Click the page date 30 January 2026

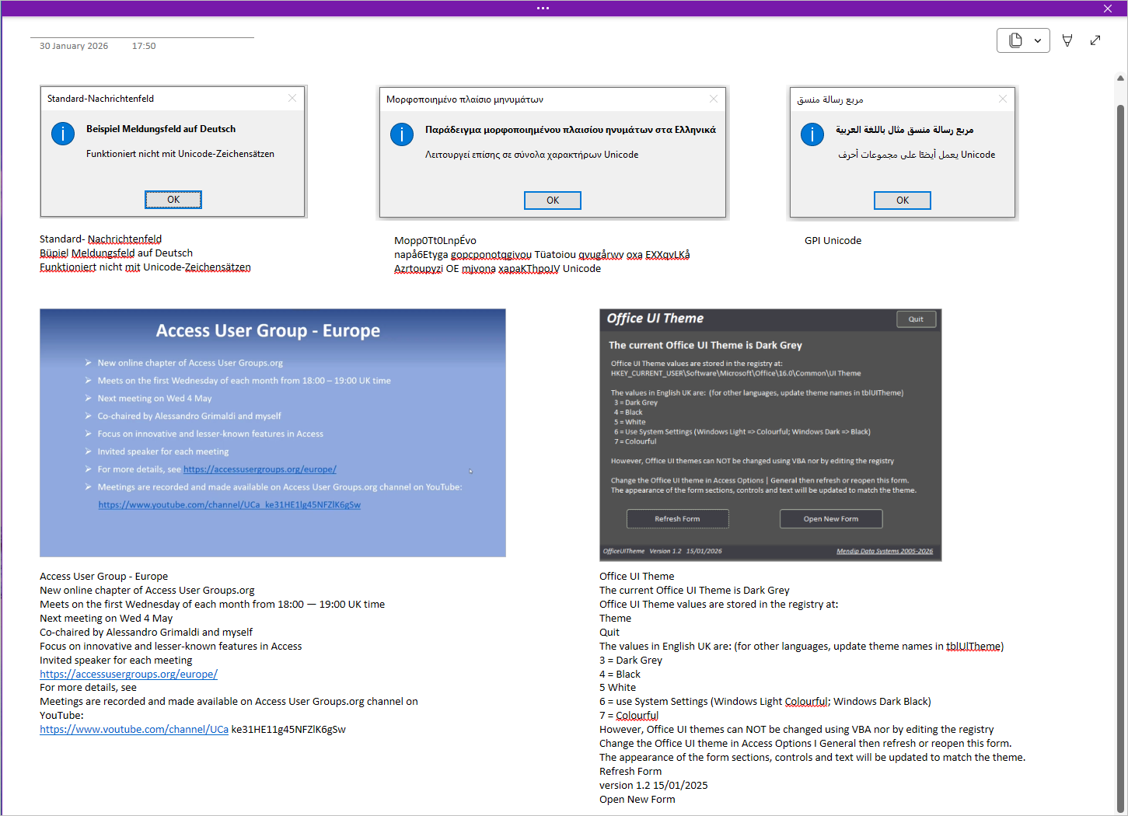click(74, 46)
